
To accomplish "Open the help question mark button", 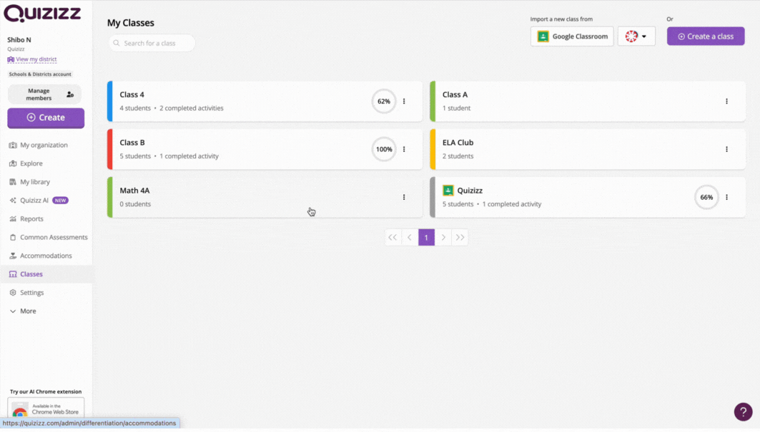I will [743, 412].
